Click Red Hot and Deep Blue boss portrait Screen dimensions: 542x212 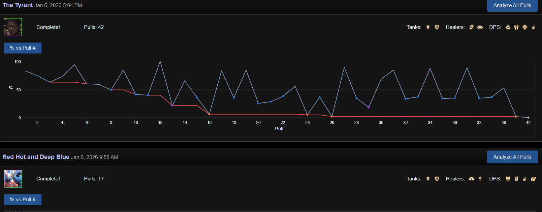(x=13, y=179)
